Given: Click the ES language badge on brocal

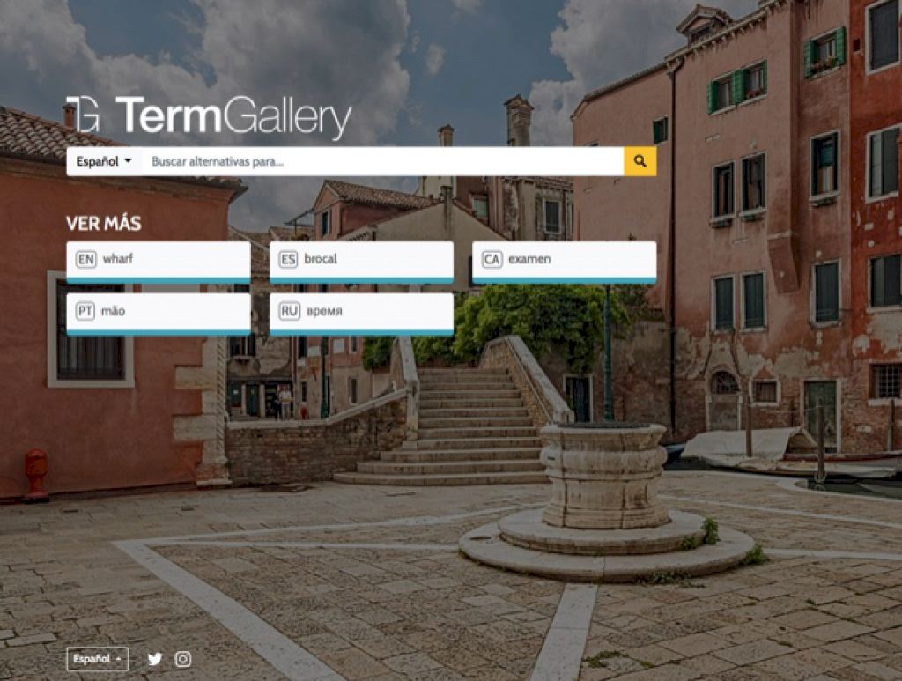Looking at the screenshot, I should (x=288, y=259).
